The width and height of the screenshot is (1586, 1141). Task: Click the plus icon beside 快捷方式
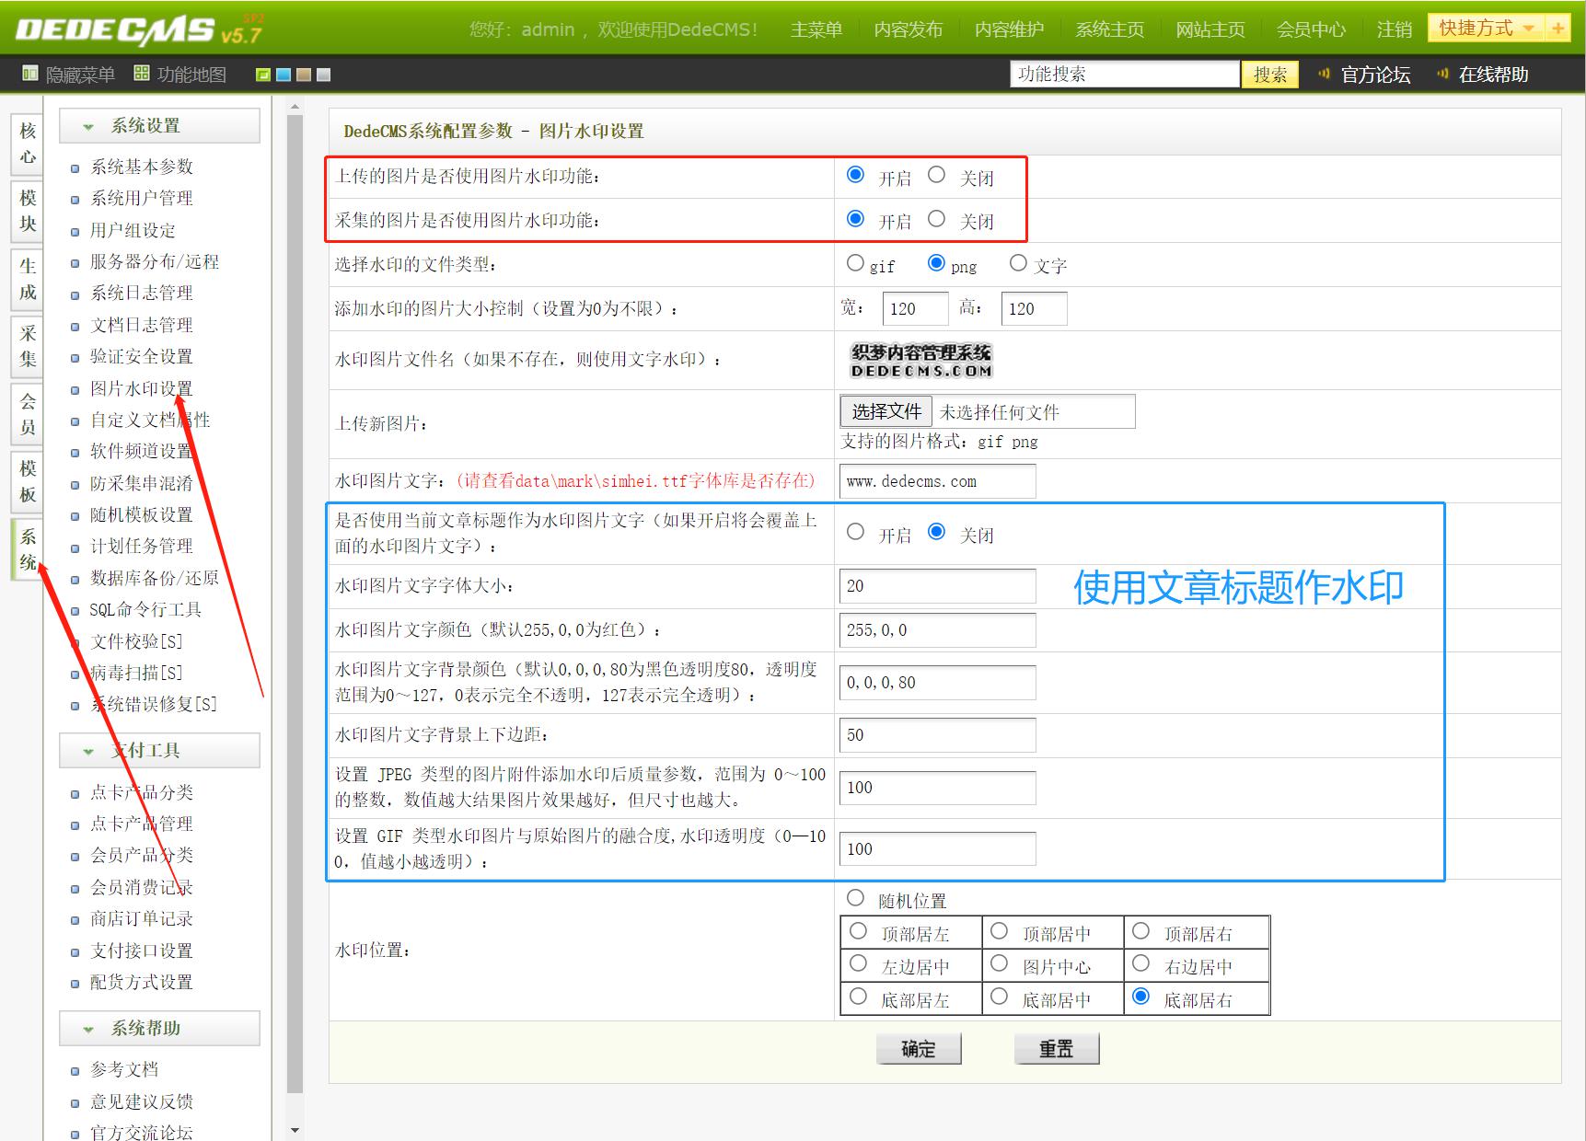(1557, 29)
